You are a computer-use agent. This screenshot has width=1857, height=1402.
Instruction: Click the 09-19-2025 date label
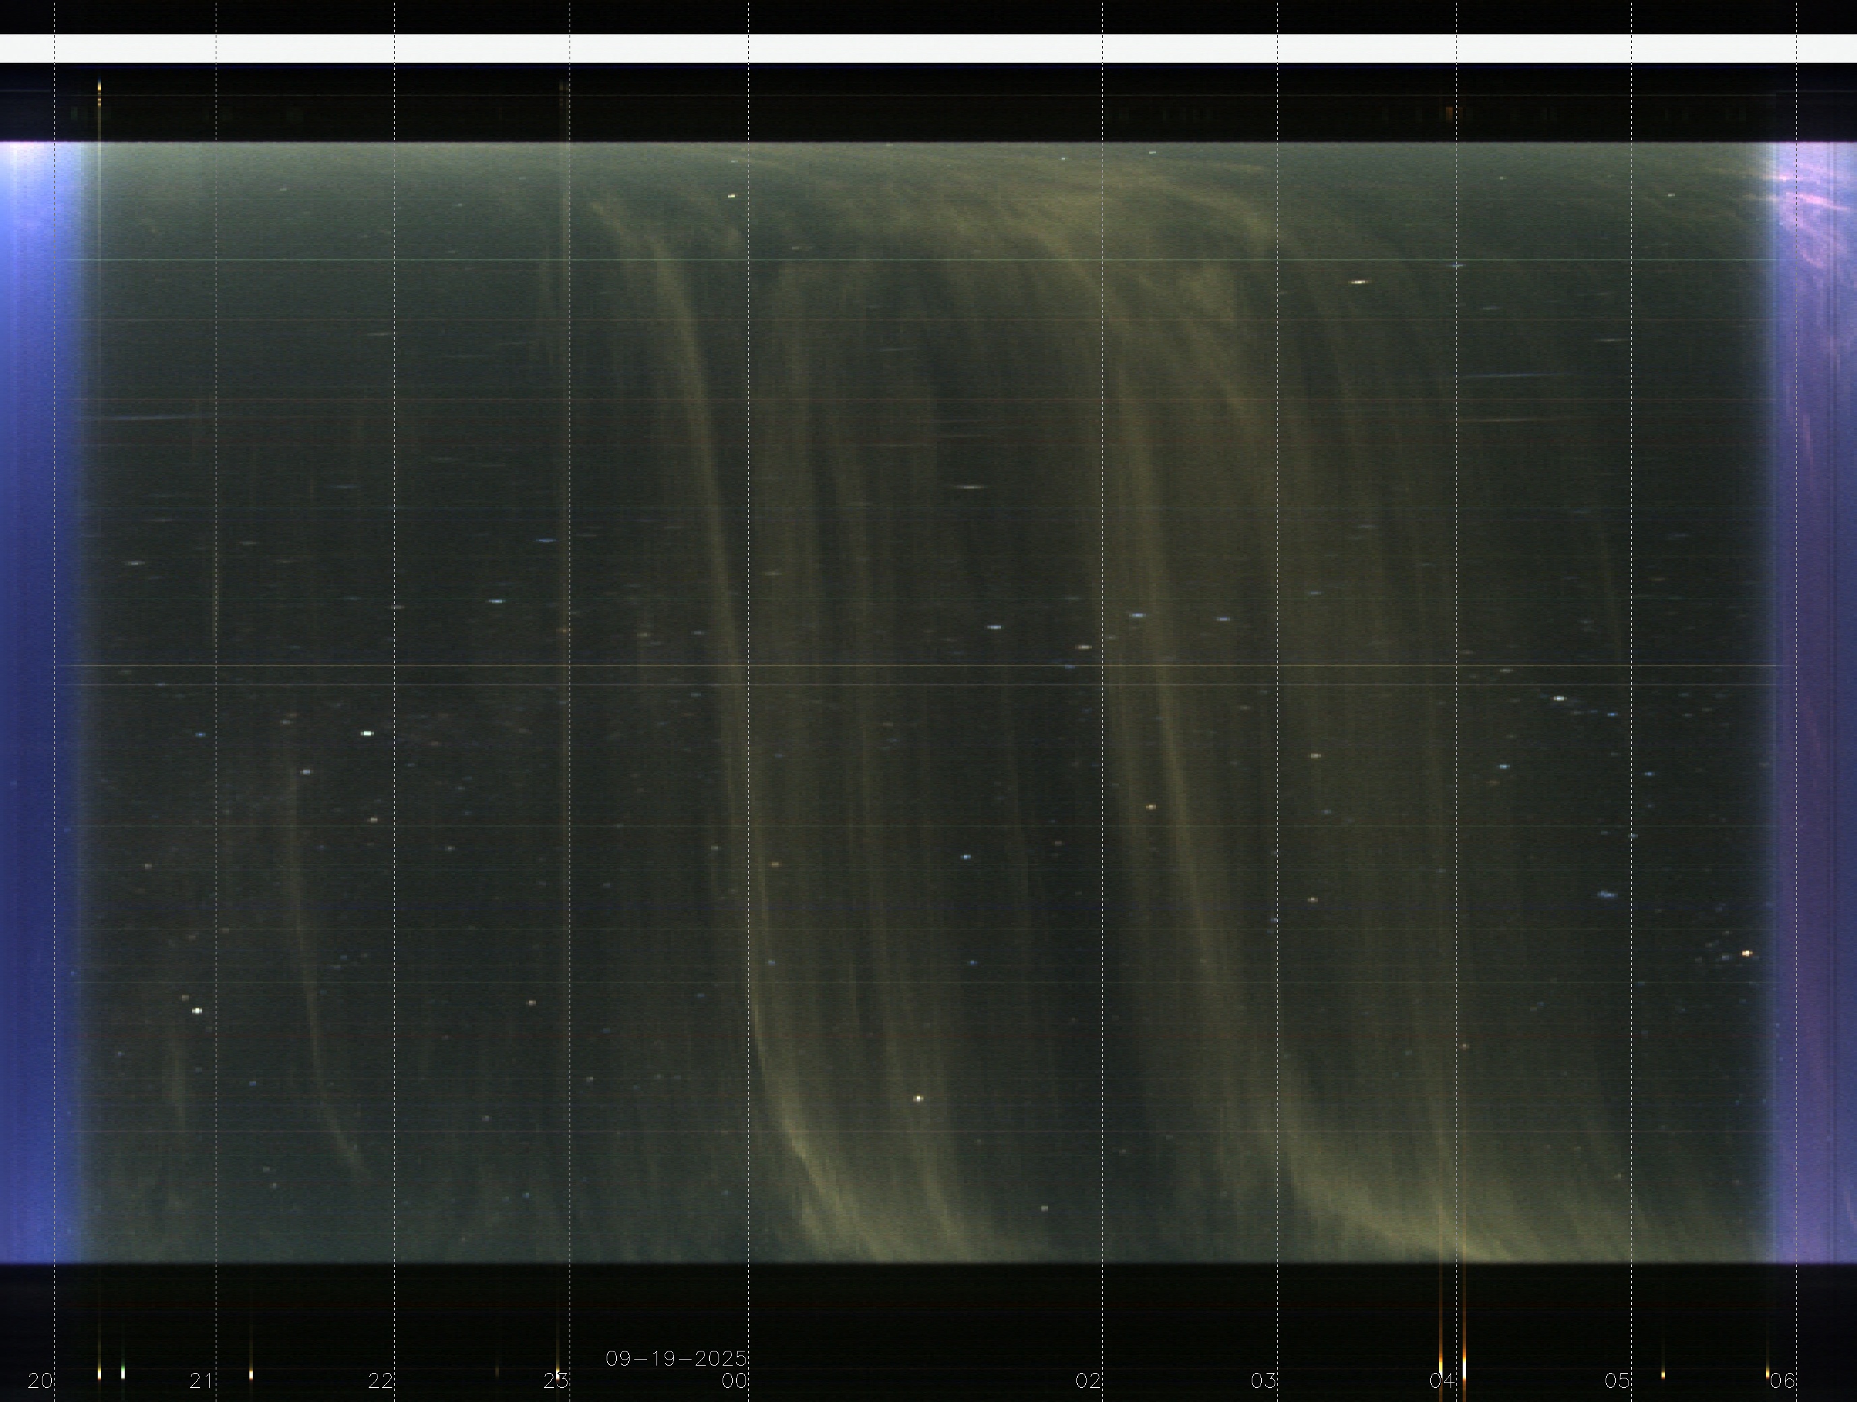tap(676, 1358)
